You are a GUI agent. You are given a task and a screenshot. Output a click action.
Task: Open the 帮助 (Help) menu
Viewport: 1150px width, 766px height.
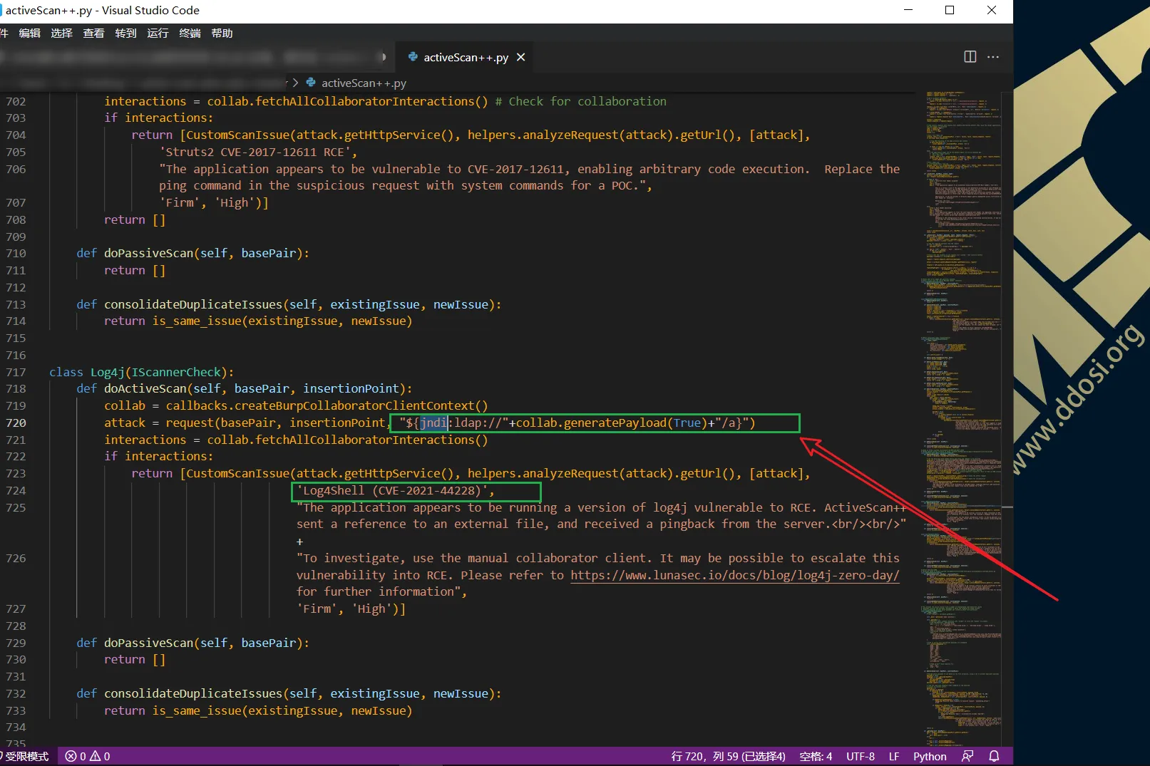222,33
